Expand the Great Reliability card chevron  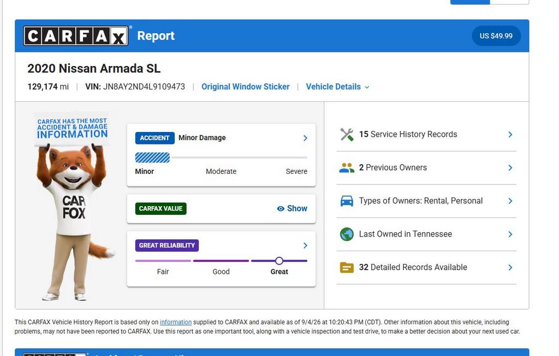305,245
